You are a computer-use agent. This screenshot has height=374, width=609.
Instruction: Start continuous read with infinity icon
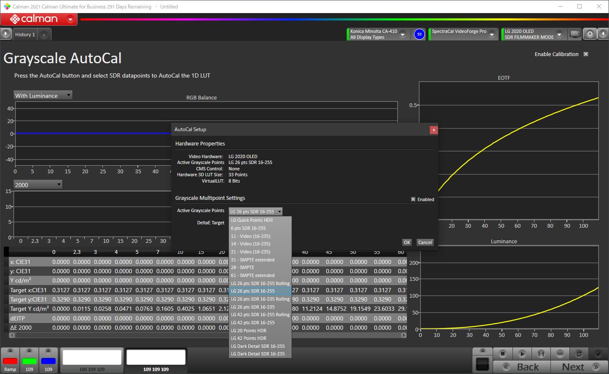(x=560, y=354)
